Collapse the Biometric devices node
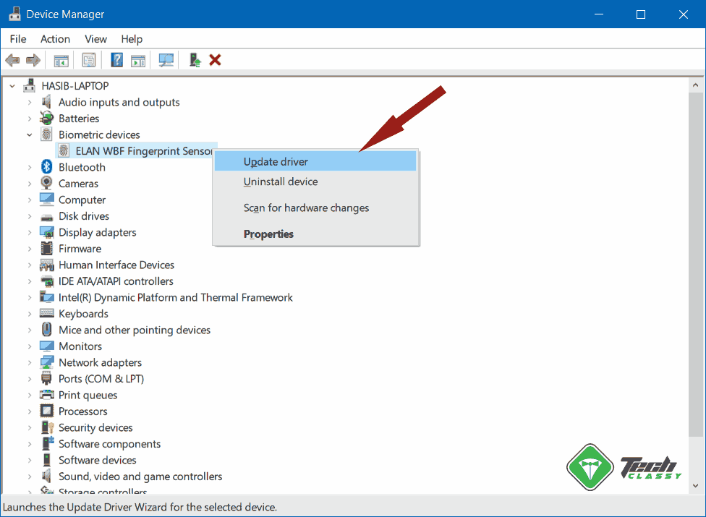The image size is (706, 517). pyautogui.click(x=29, y=134)
